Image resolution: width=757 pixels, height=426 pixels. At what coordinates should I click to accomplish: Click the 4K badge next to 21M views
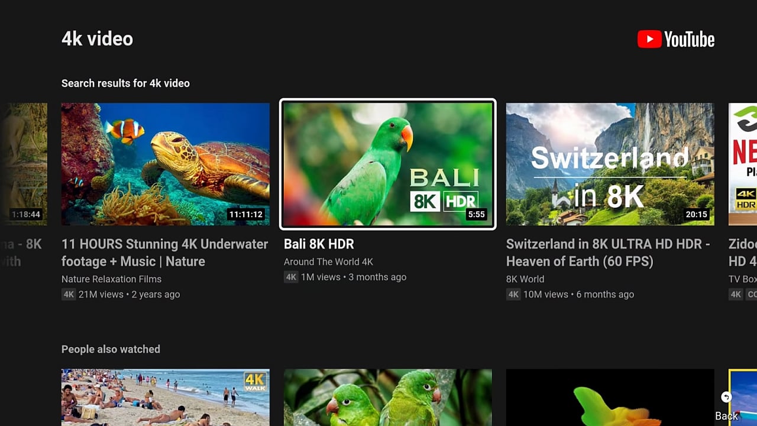(69, 294)
